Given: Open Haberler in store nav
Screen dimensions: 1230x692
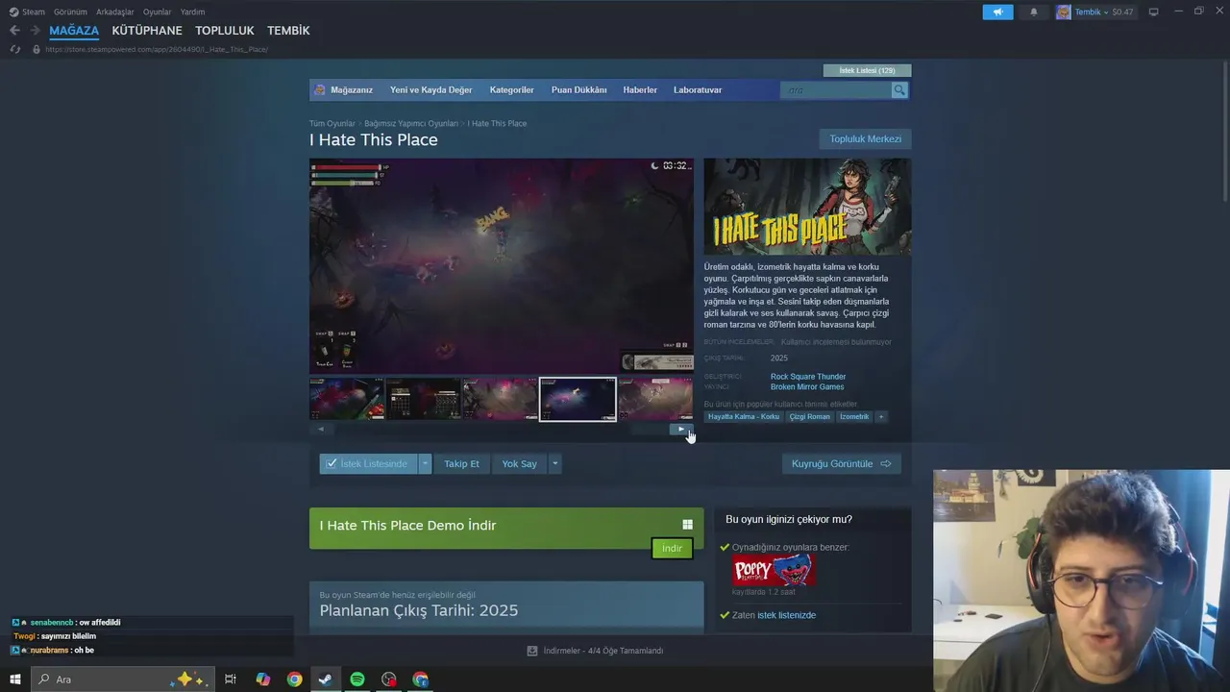Looking at the screenshot, I should coord(640,89).
